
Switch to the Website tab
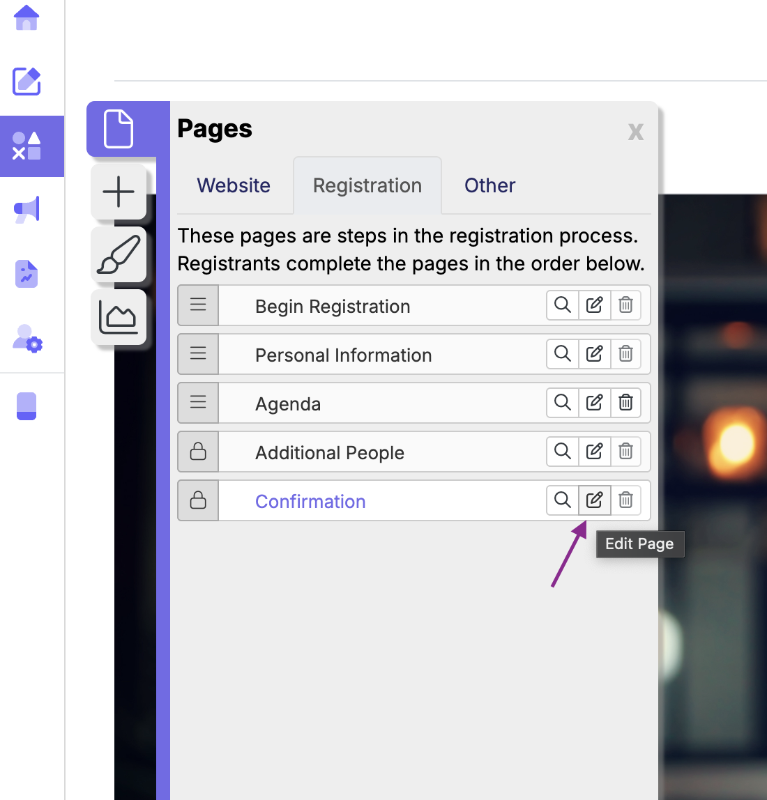[234, 185]
